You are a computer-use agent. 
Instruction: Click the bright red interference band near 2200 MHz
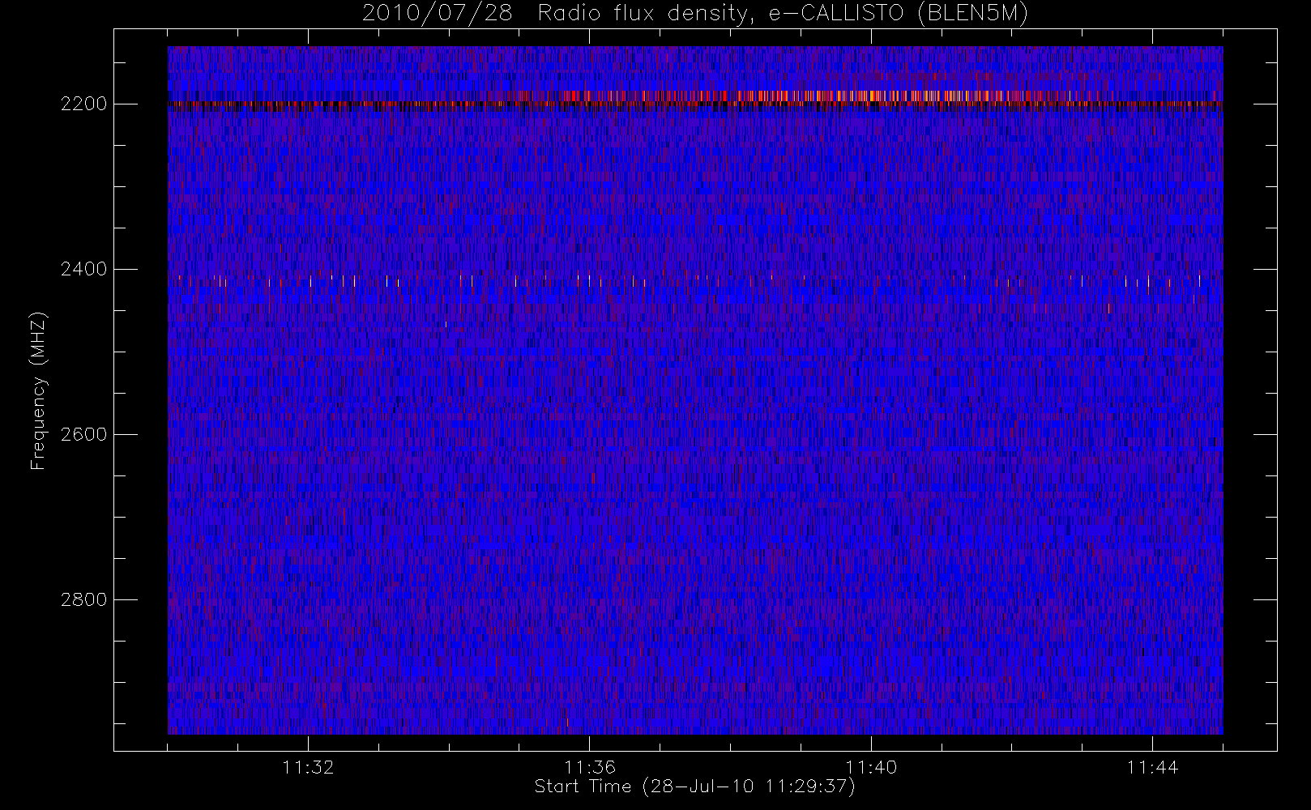[x=695, y=100]
